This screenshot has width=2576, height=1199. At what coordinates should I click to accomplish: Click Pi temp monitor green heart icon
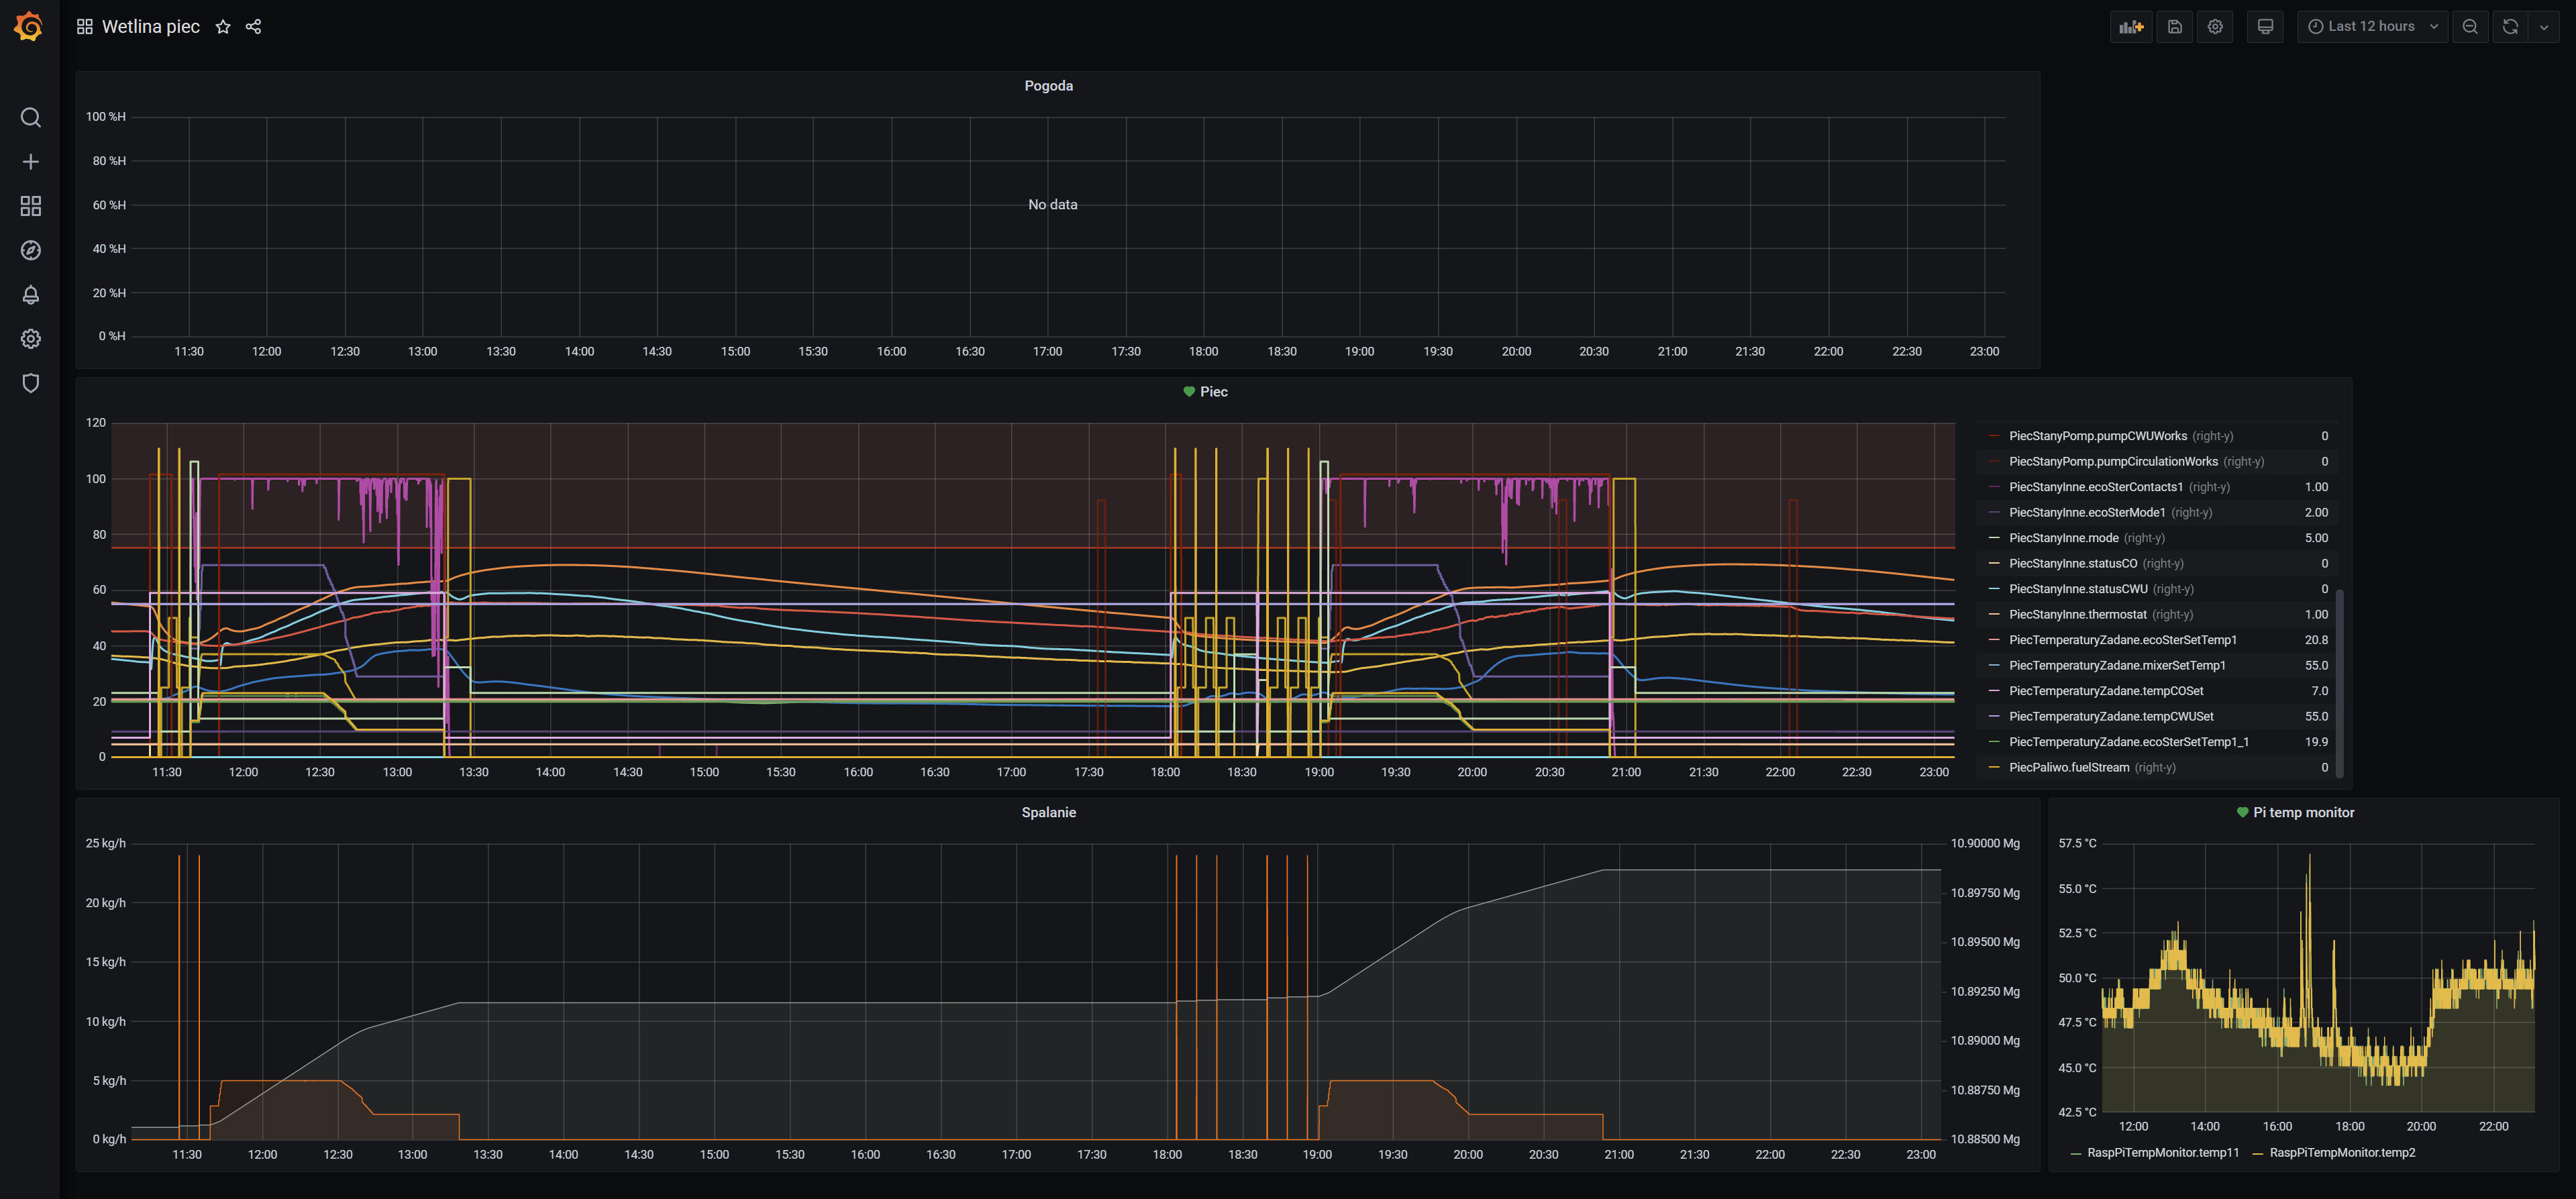click(2242, 813)
